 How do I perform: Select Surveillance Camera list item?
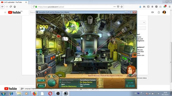[88, 80]
